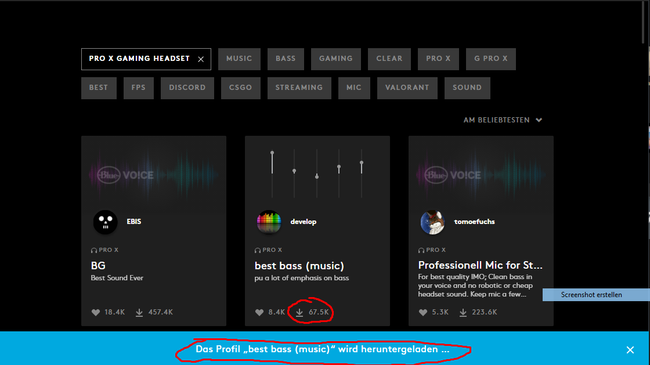Download the best bass (music) preset
This screenshot has width=650, height=365.
[299, 312]
